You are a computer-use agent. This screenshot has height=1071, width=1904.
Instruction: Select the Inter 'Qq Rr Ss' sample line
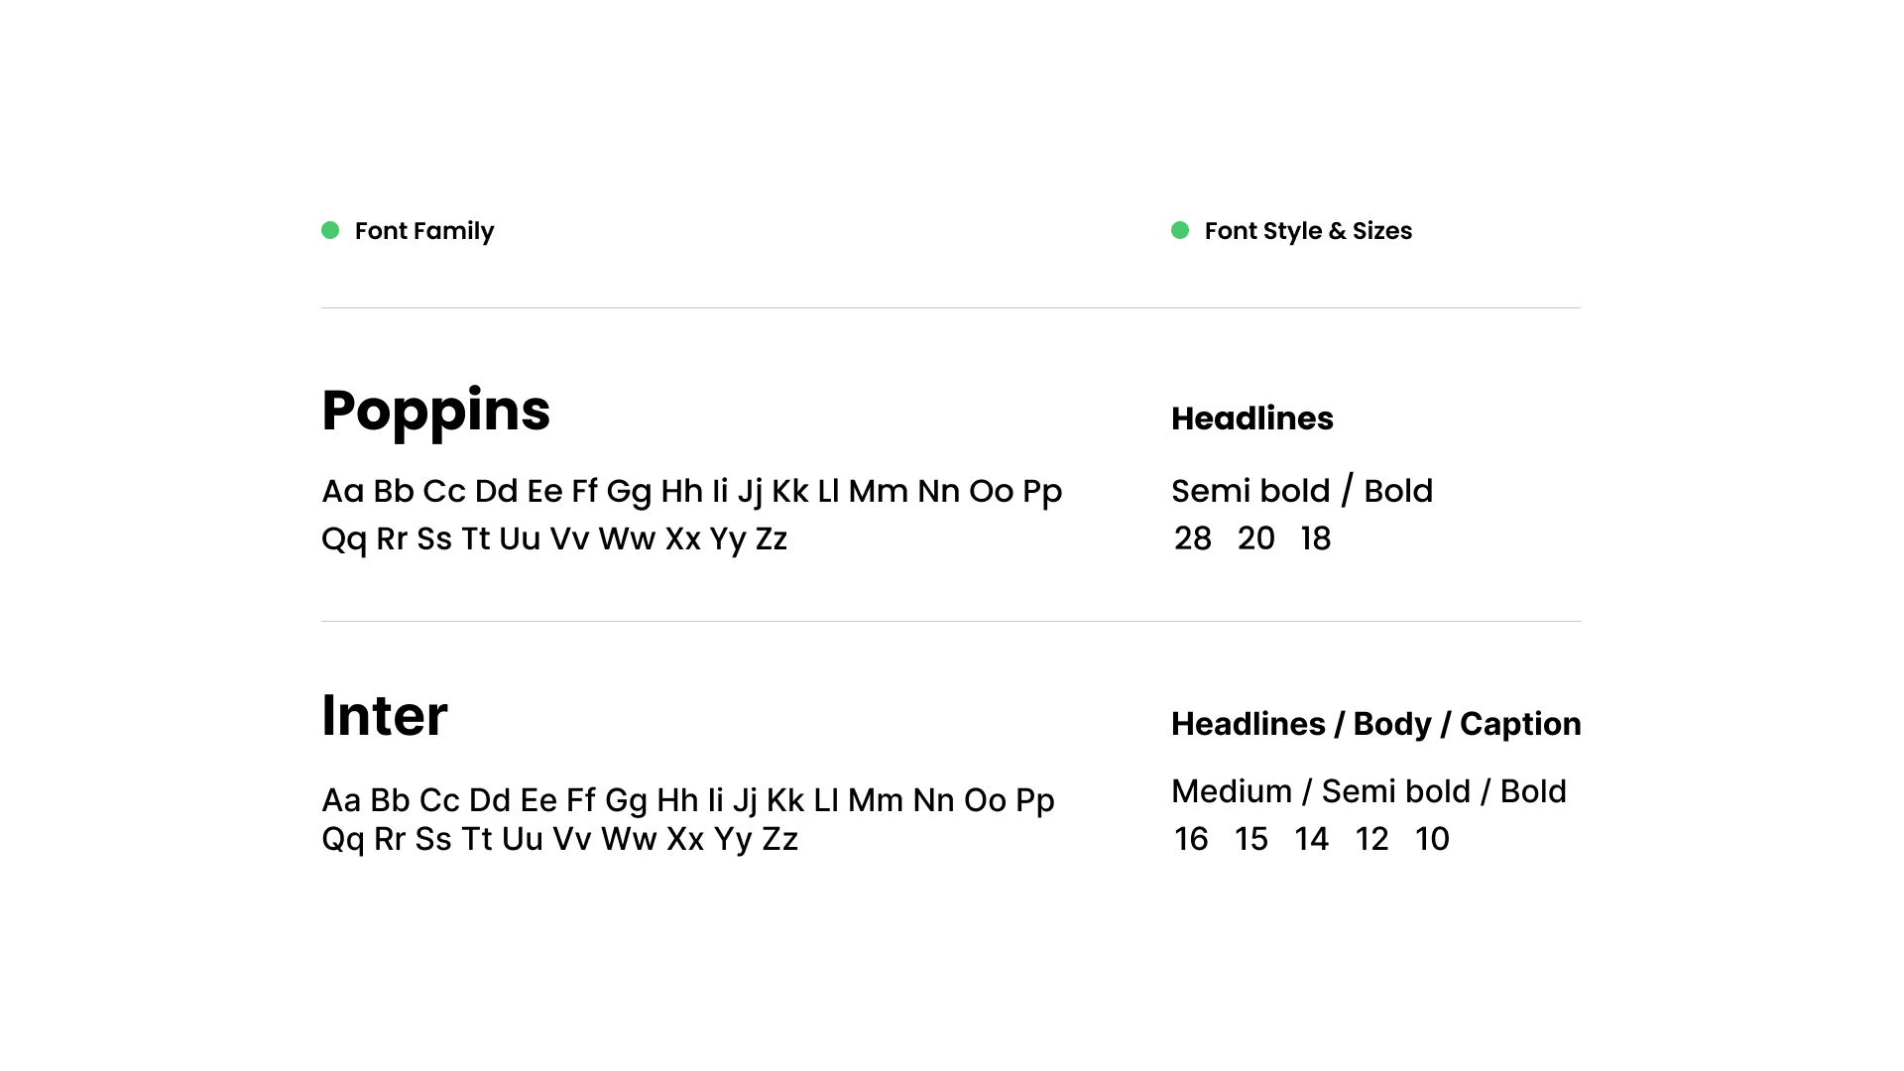point(560,840)
